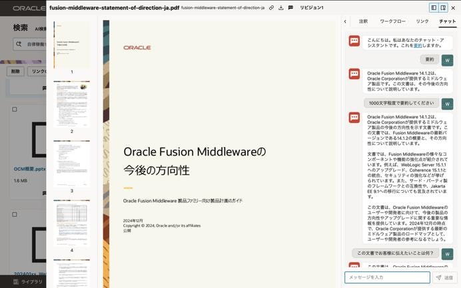The image size is (461, 288).
Task: Click the 要約 user message bubble
Action: (430, 59)
